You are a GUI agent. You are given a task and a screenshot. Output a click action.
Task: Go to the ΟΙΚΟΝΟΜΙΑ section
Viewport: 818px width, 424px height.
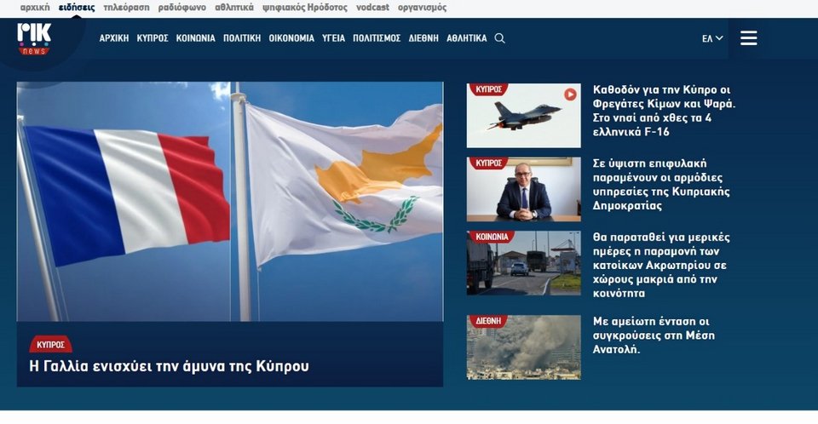291,38
